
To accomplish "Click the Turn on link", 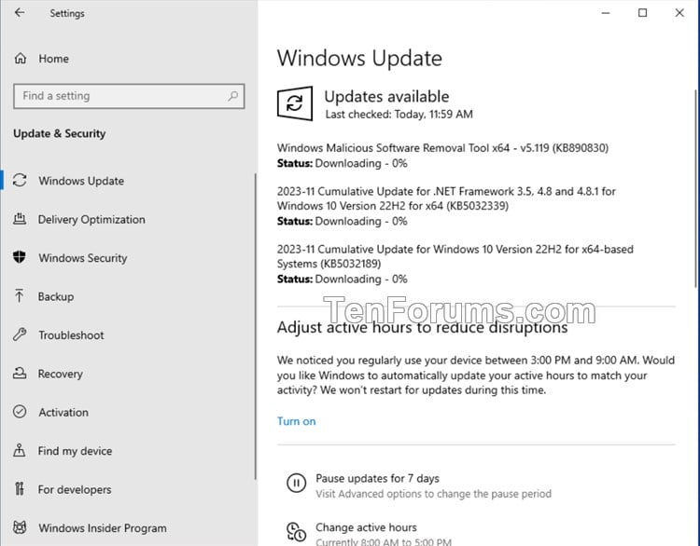I will (296, 421).
